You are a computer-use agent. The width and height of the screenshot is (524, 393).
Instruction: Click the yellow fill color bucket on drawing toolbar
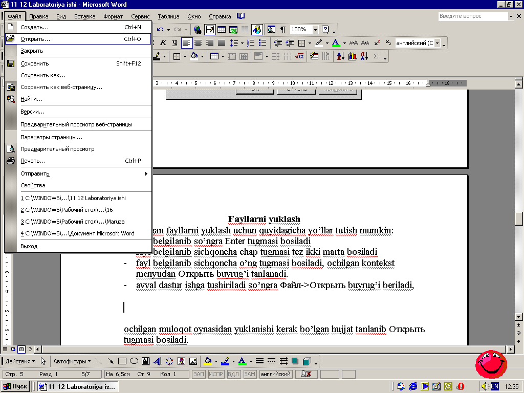click(x=208, y=361)
